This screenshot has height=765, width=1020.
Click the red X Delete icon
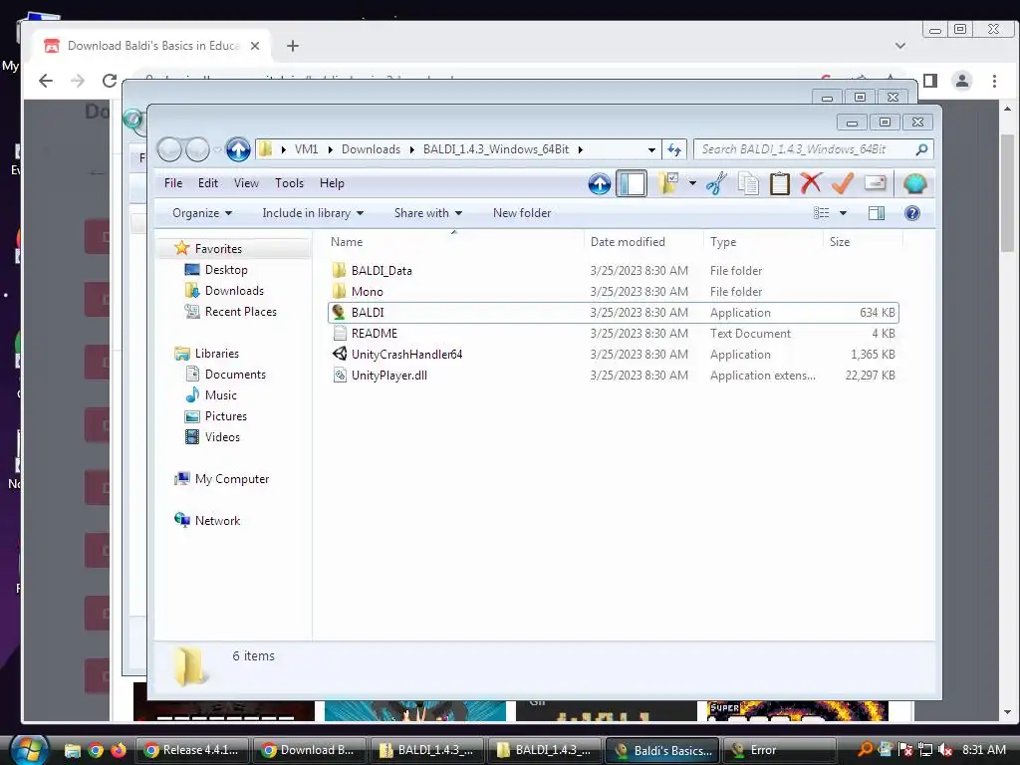[811, 183]
